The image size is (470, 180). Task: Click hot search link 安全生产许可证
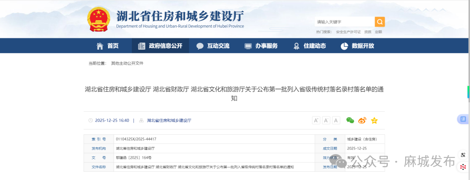pyautogui.click(x=348, y=32)
